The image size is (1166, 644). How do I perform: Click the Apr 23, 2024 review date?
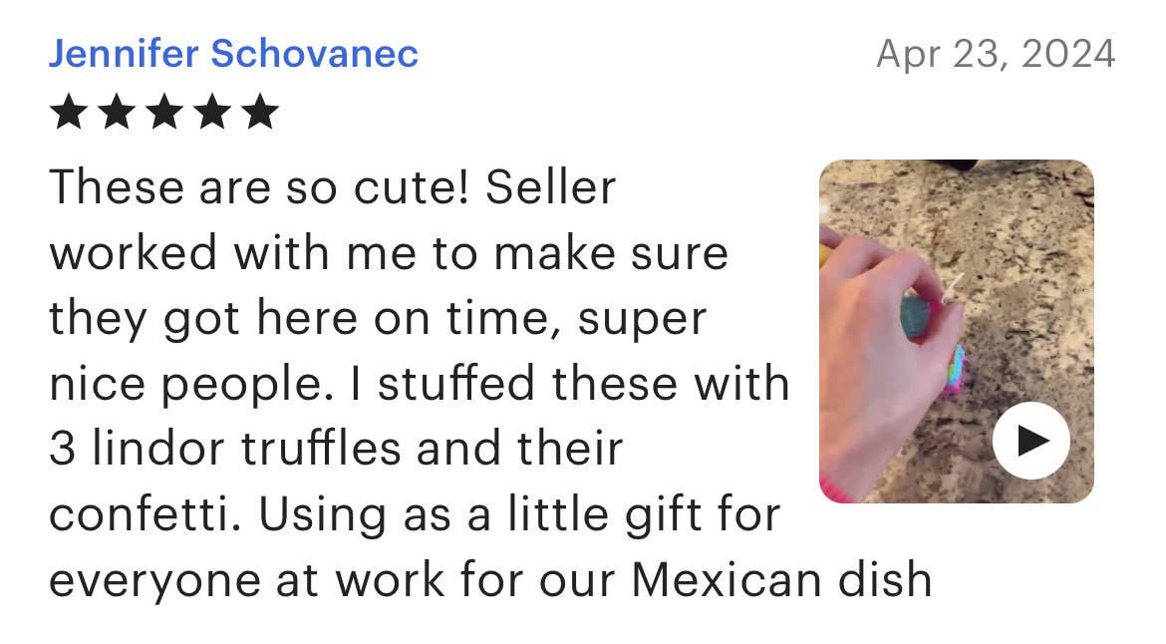coord(995,54)
